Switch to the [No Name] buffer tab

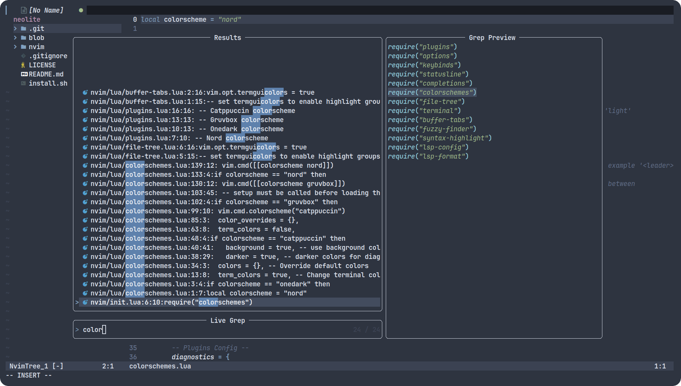[x=47, y=10]
